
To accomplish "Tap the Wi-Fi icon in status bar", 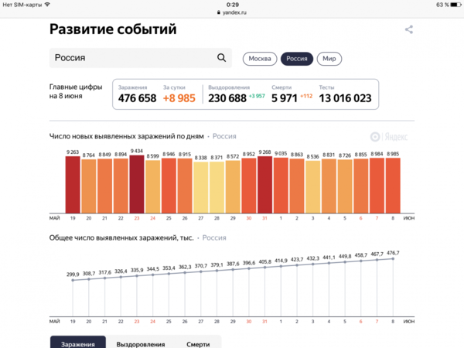I will click(47, 5).
